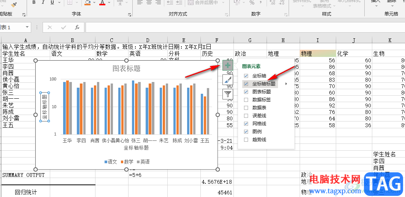Open clipboard group dialog launcher

(x=24, y=15)
